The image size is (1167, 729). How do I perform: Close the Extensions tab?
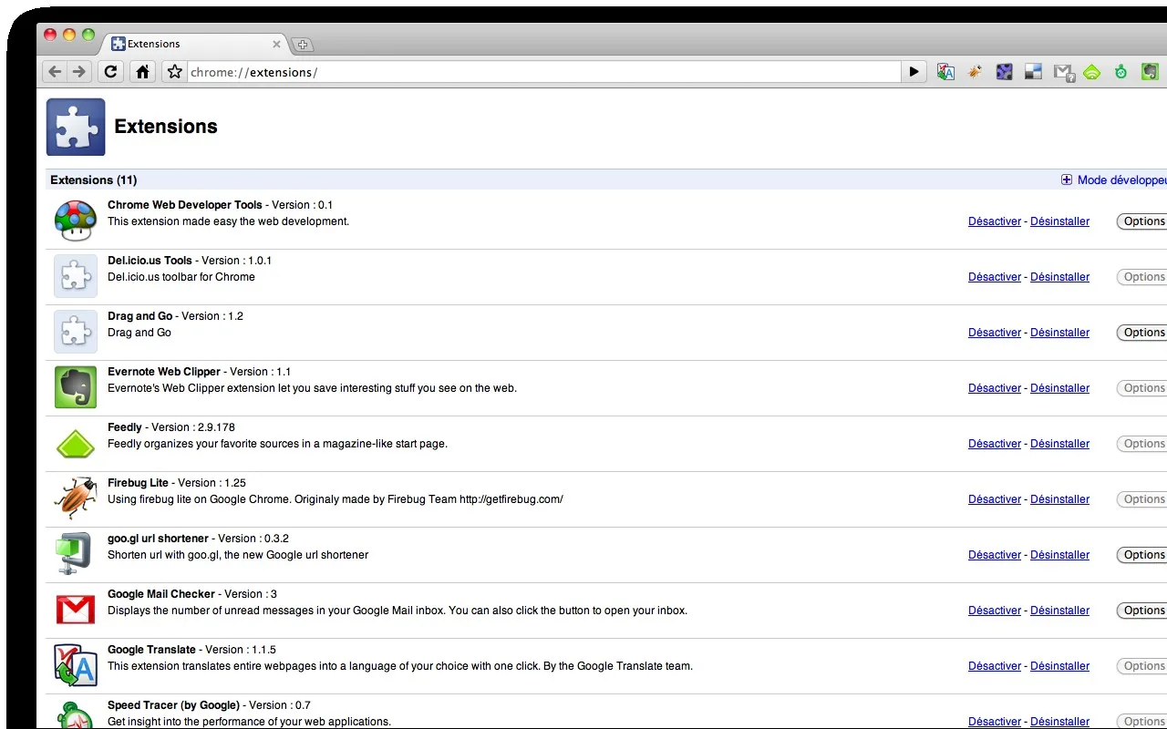[277, 44]
